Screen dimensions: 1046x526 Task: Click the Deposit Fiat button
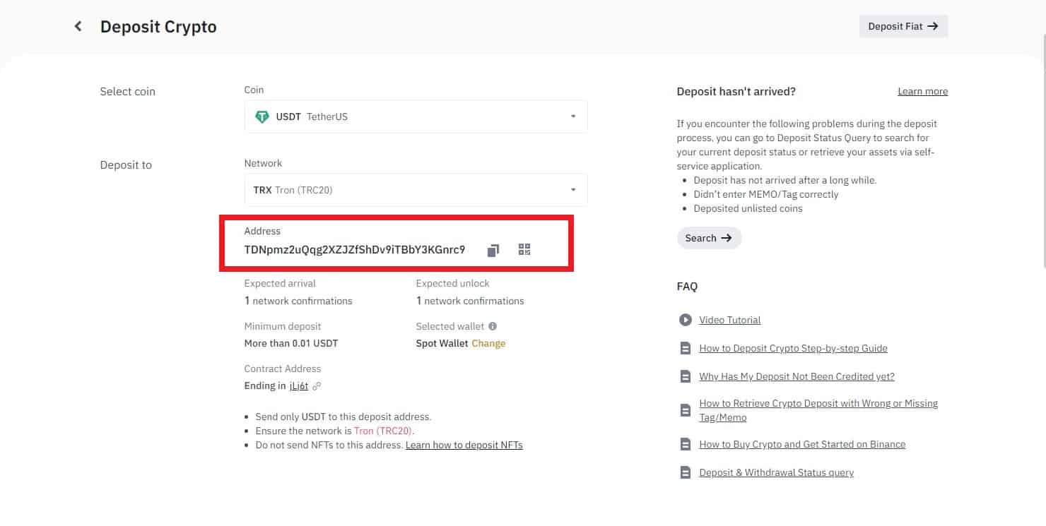point(903,26)
